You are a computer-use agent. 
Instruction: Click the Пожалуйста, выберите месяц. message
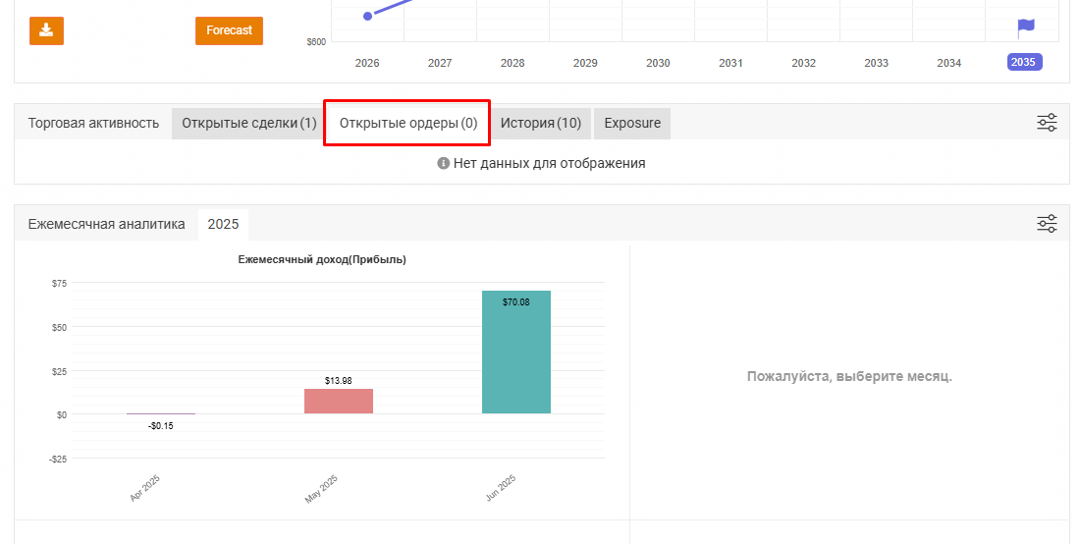(x=849, y=377)
